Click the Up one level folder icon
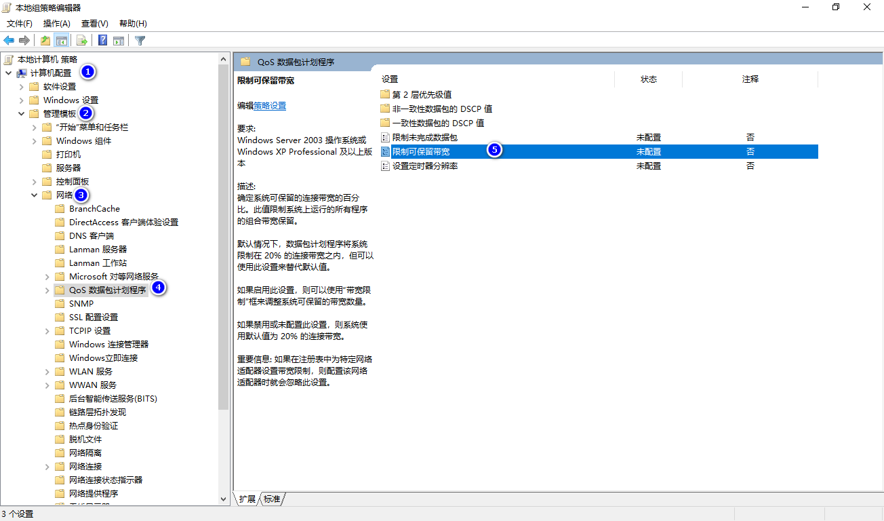The height and width of the screenshot is (521, 884). tap(45, 41)
